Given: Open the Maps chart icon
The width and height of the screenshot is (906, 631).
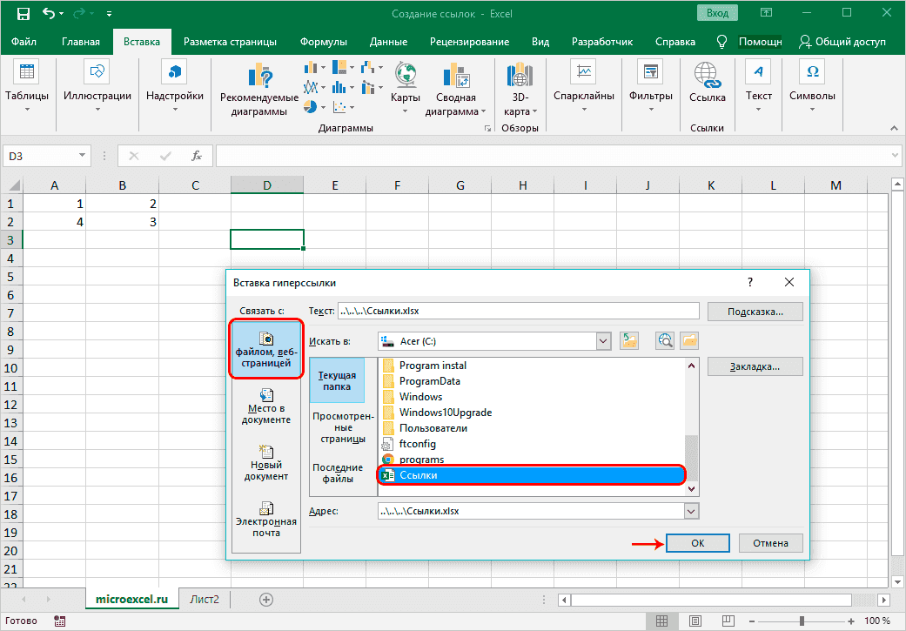Looking at the screenshot, I should [x=405, y=77].
